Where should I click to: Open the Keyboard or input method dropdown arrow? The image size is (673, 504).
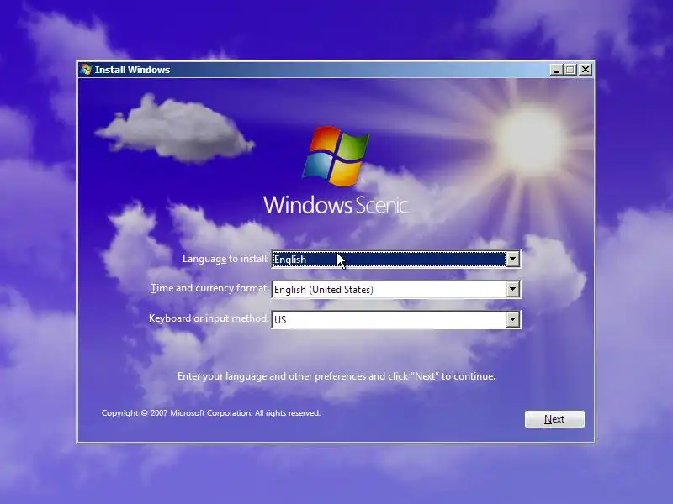pos(512,319)
